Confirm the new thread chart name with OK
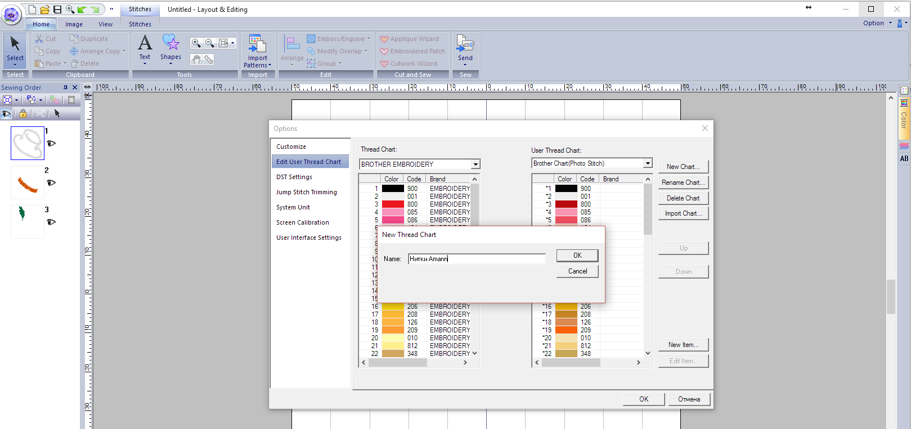 point(577,255)
